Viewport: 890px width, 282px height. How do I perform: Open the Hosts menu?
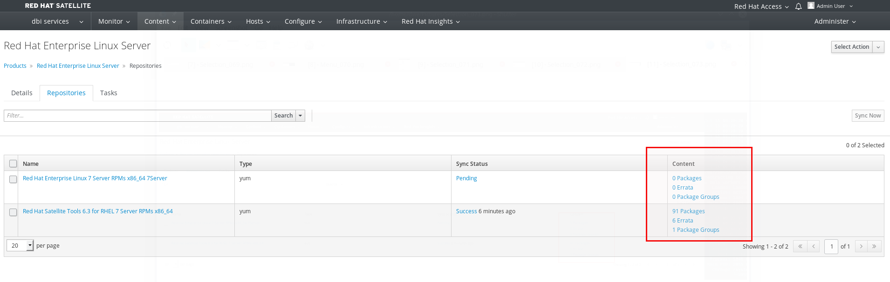point(258,21)
